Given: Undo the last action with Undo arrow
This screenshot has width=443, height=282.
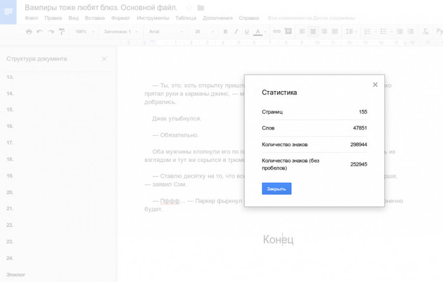Looking at the screenshot, I should [40, 32].
